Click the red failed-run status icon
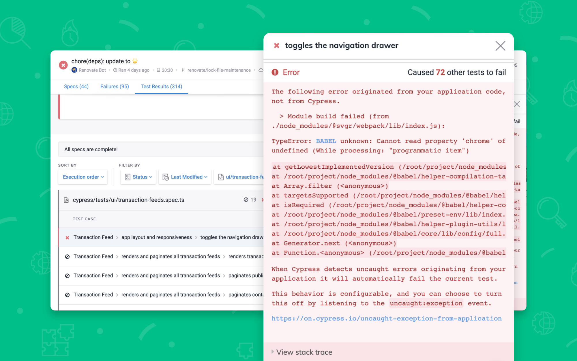The image size is (577, 361). click(63, 65)
